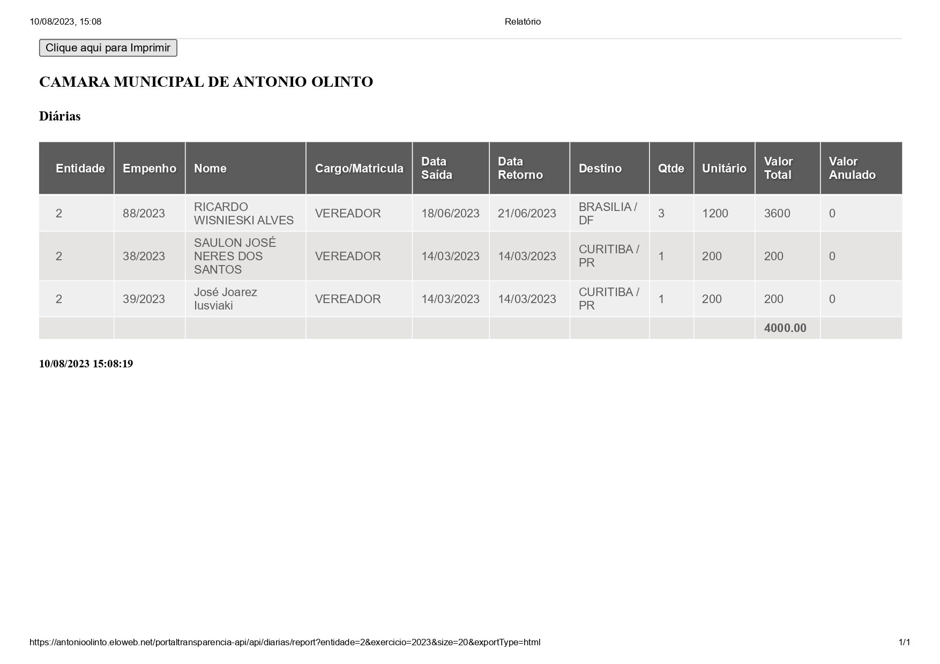
Task: Select the Data Saída column header
Action: (x=436, y=168)
